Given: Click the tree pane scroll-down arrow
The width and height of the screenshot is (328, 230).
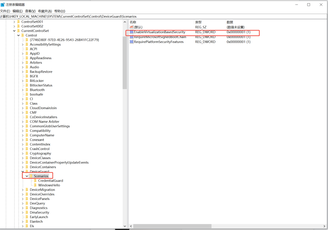Looking at the screenshot, I should (125, 226).
